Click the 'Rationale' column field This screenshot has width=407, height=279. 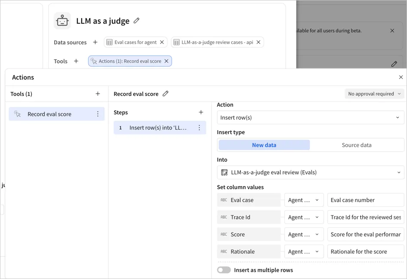tap(249, 251)
